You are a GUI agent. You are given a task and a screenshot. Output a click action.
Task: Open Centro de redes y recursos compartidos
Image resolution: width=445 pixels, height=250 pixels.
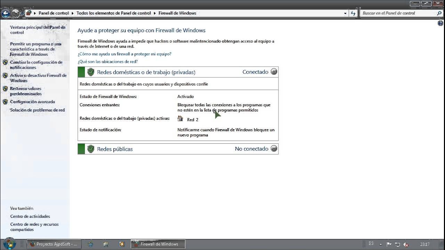pyautogui.click(x=34, y=227)
